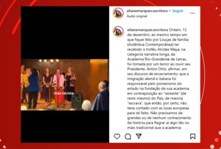This screenshot has width=221, height=149.
Task: Open the three-dot more options menu
Action: click(x=192, y=13)
